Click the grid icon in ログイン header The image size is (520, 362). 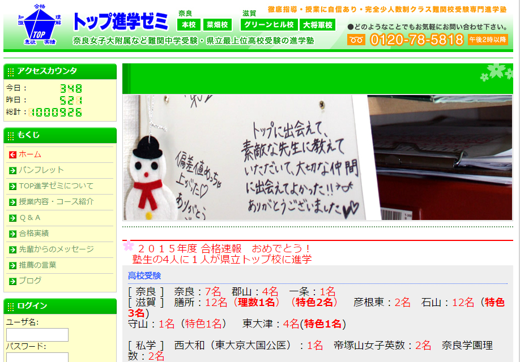pos(11,307)
